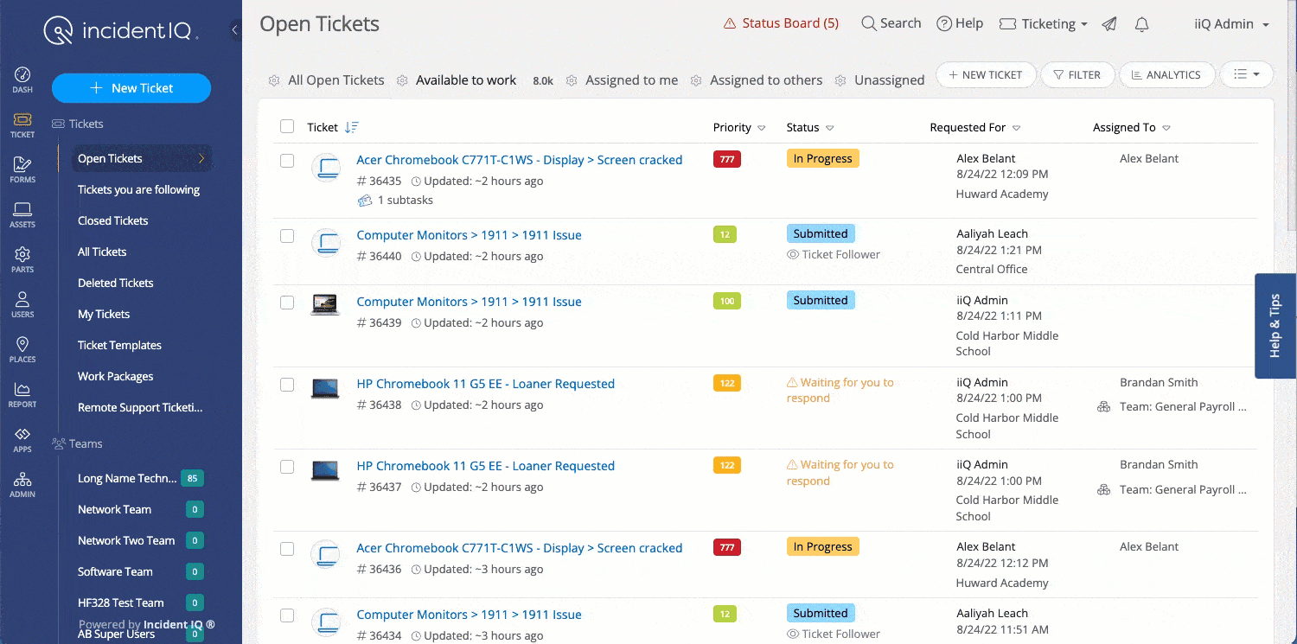Open the Priority column filter dropdown

pyautogui.click(x=762, y=128)
